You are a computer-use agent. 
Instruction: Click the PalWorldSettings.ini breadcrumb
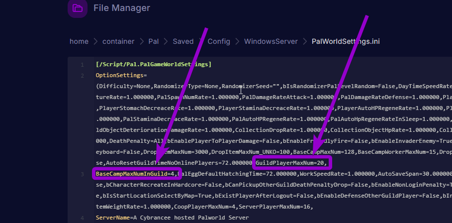point(346,41)
